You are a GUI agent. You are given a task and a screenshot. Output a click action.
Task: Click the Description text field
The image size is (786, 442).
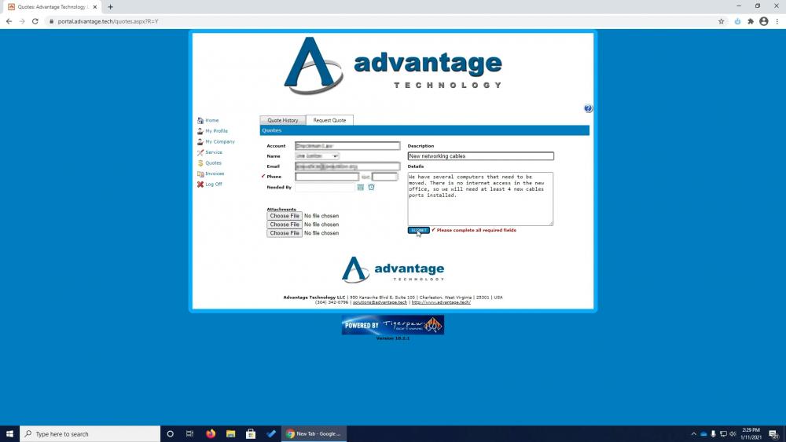point(481,156)
